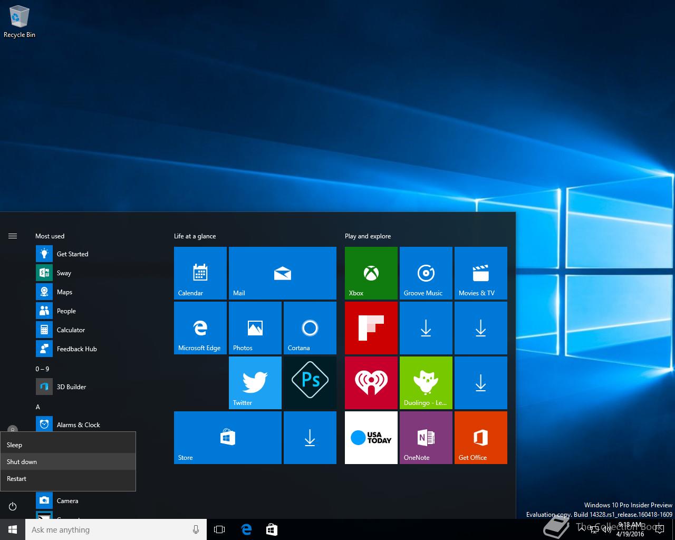Open the Photoshop Express tile

[310, 383]
